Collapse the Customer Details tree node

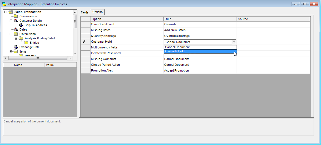click(x=11, y=21)
